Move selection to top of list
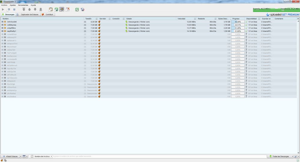Screen dimensions: 300x162 click(24, 10)
